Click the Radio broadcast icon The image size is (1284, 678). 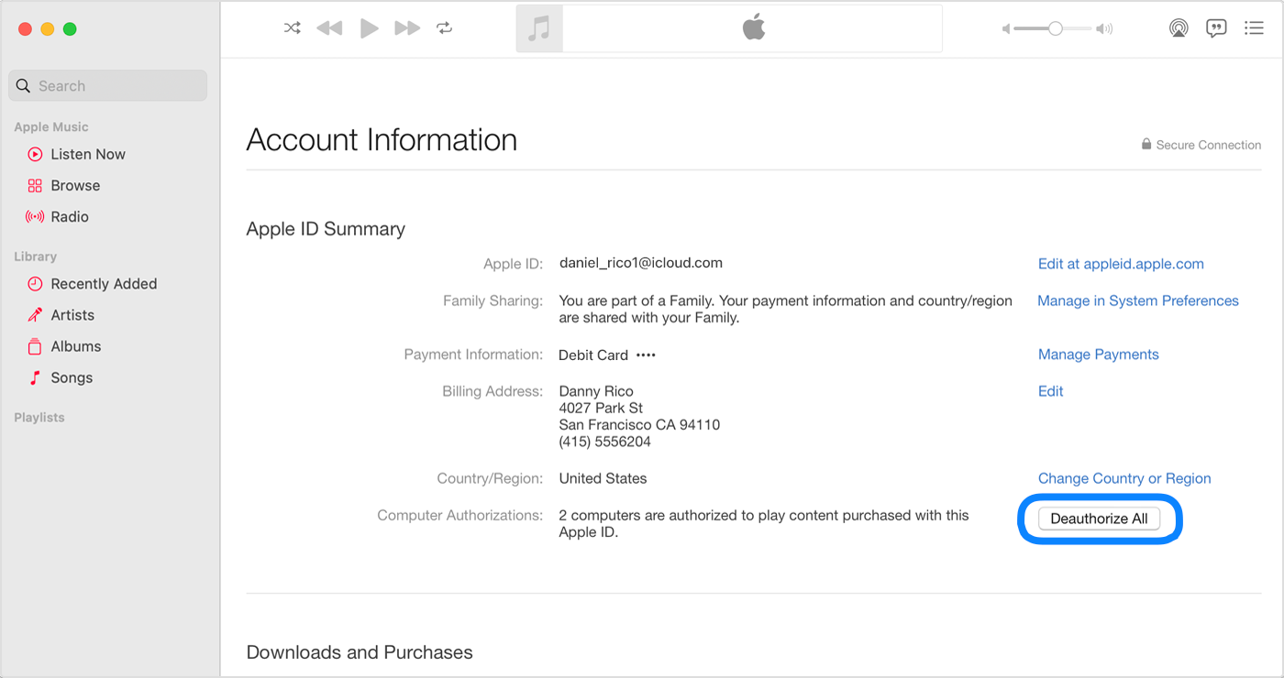click(35, 217)
